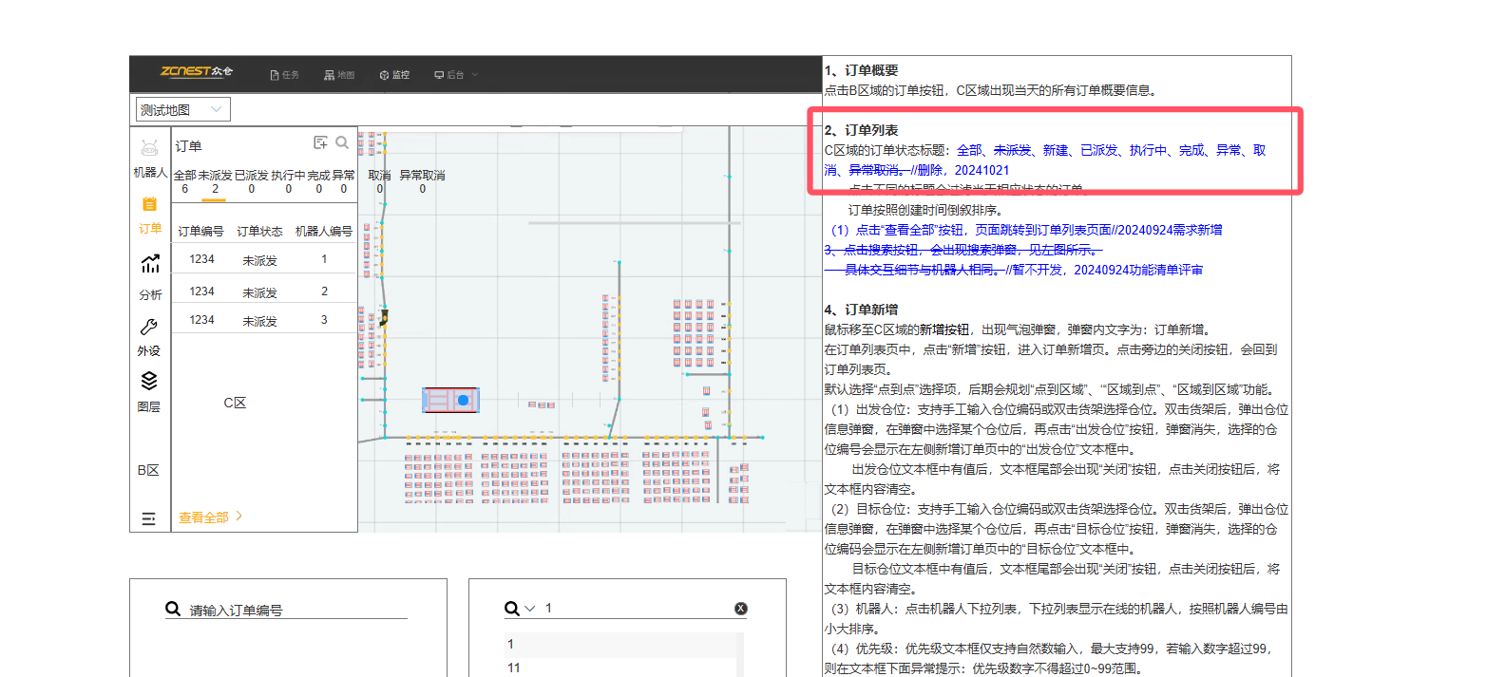Switch to the 完成 order status tab
Screen dimensions: 1506x677
318,181
